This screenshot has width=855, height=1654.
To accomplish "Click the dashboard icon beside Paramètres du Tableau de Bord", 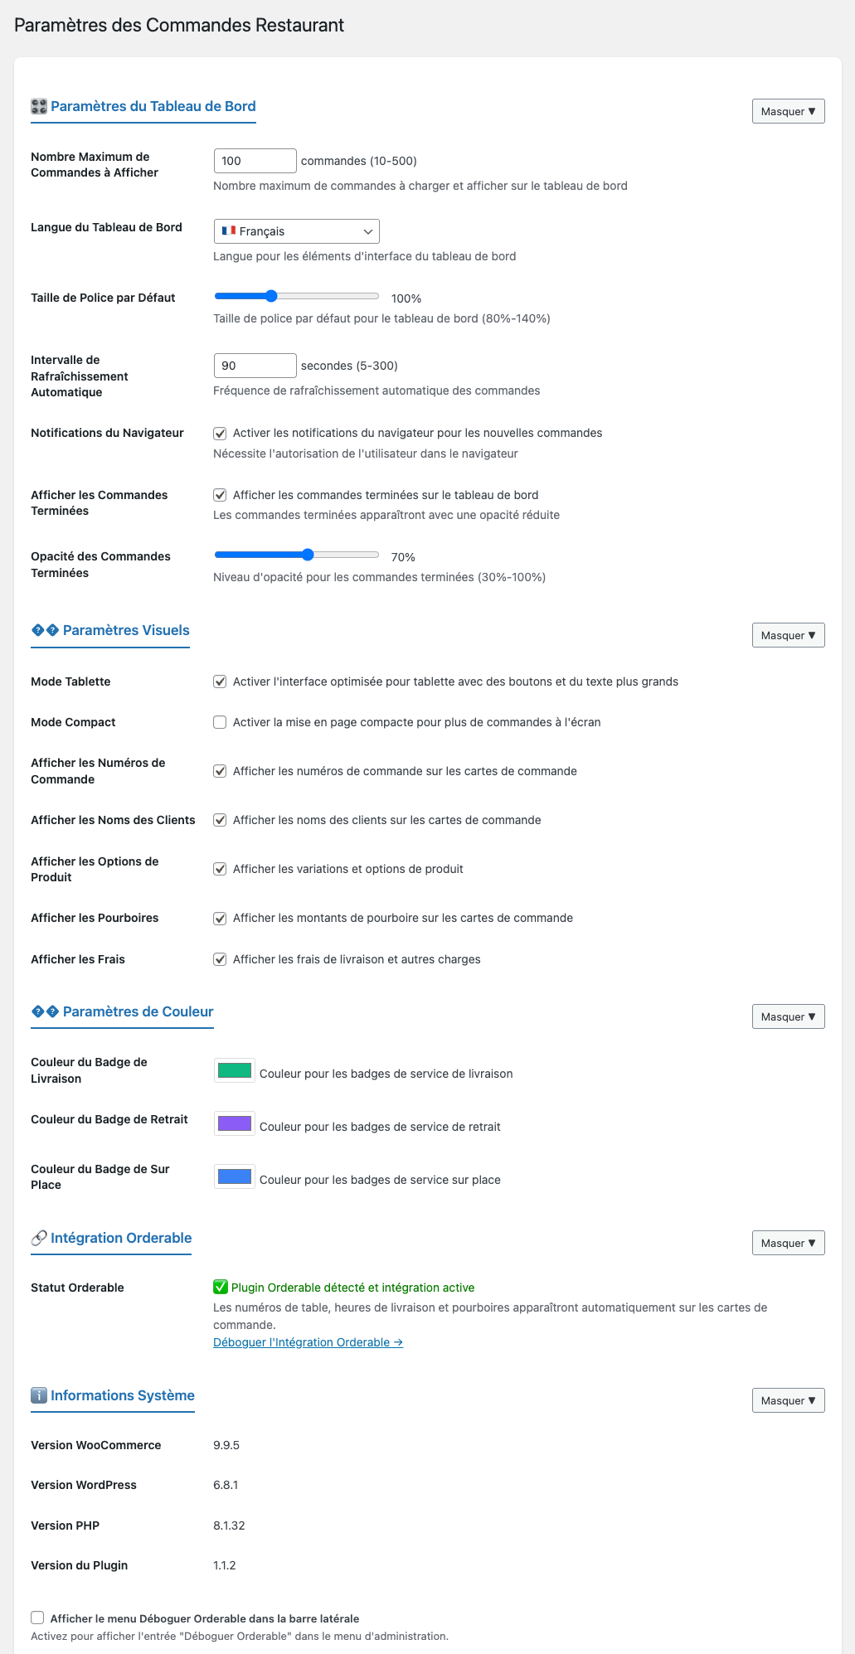I will 39,106.
